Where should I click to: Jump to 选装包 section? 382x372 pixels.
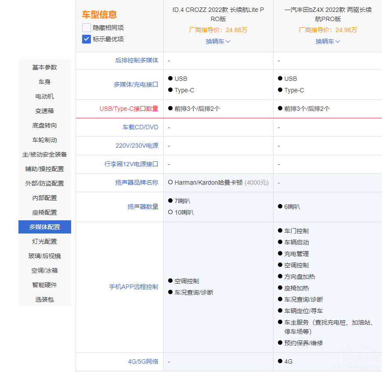coord(44,299)
